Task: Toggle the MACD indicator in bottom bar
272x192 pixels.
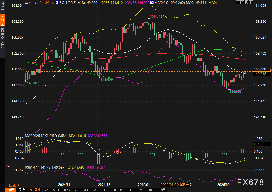Action: [x=55, y=190]
